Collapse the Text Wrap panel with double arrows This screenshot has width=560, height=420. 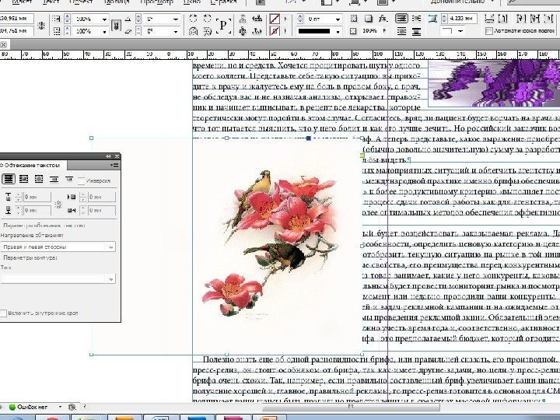(108, 156)
